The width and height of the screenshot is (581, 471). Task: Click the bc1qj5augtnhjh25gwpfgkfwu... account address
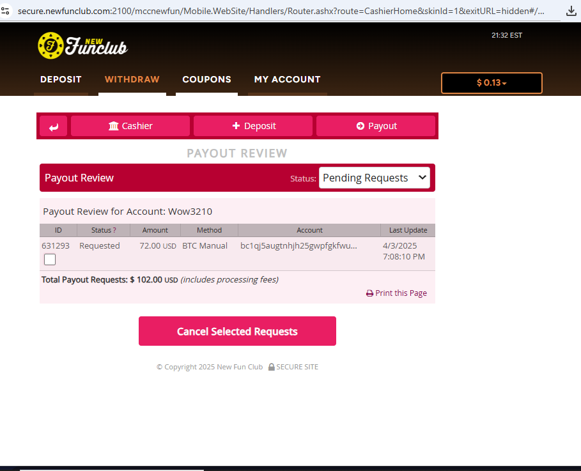pos(298,245)
